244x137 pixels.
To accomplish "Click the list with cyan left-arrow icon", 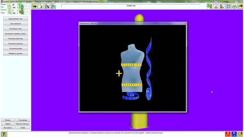I will pyautogui.click(x=53, y=6).
